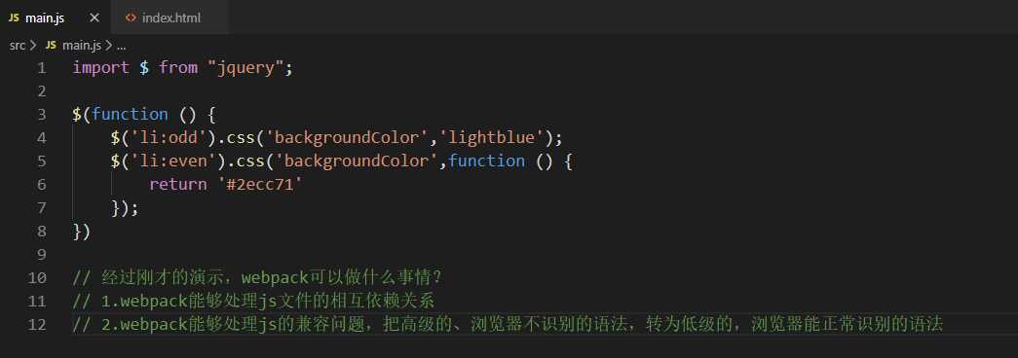Close the main.js tab
Screen dimensions: 1018x358
click(94, 18)
